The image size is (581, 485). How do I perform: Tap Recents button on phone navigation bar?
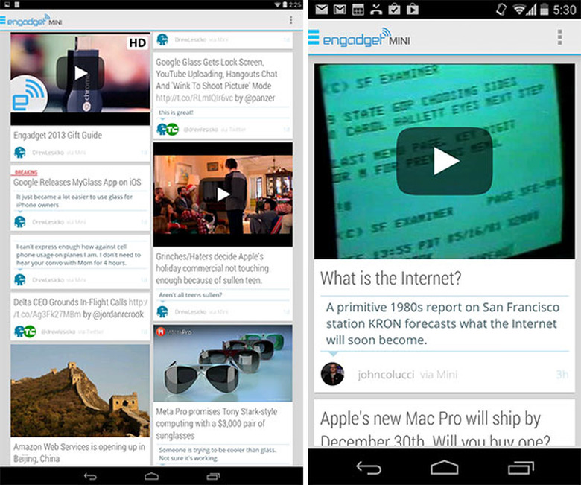(521, 468)
